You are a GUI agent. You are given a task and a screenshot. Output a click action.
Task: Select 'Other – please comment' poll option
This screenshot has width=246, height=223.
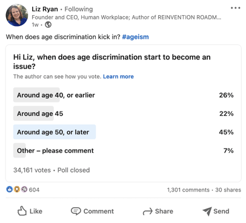[x=124, y=150]
